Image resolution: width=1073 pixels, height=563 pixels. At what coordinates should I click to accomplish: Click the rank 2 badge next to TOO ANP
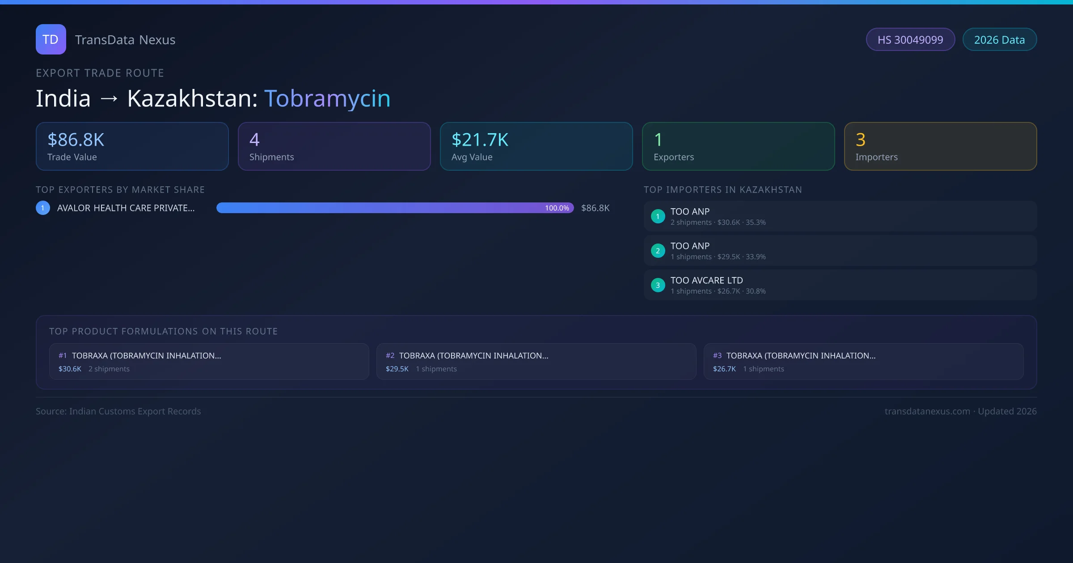coord(658,251)
